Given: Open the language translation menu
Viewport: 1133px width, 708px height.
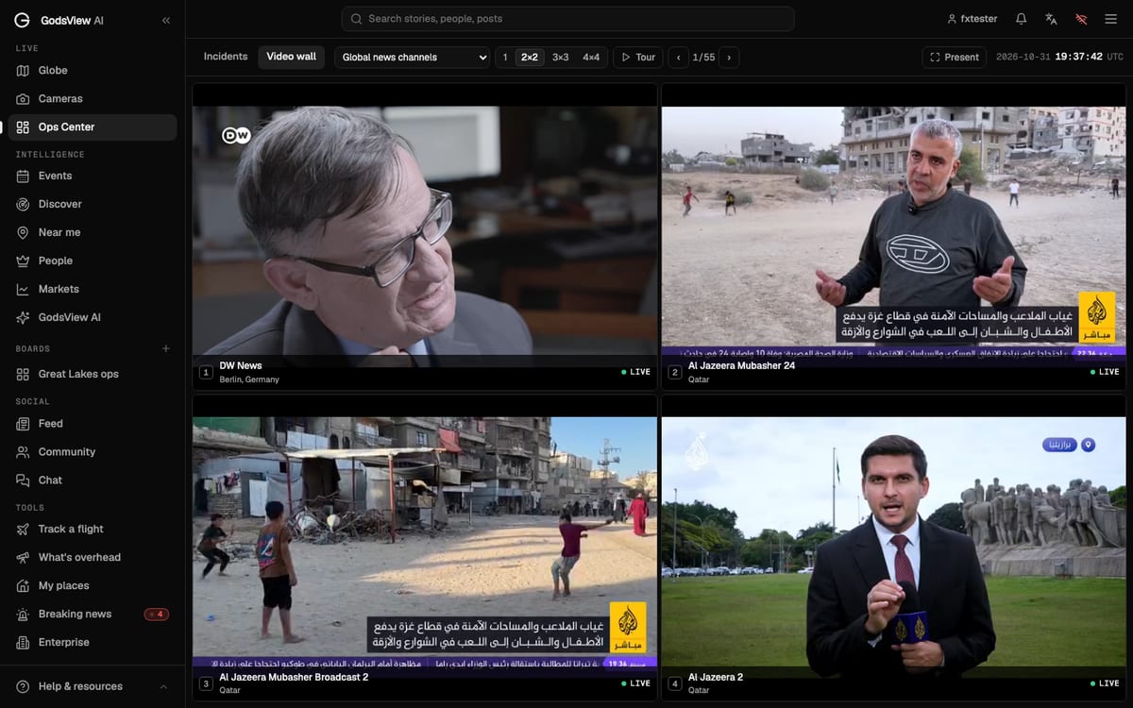Looking at the screenshot, I should coord(1051,19).
